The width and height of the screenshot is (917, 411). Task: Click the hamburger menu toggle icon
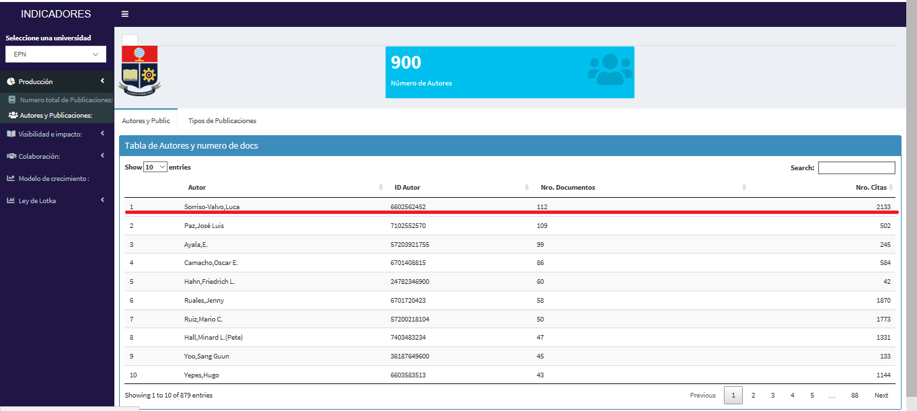tap(125, 14)
